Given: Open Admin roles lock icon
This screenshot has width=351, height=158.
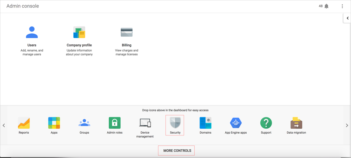Looking at the screenshot, I should pos(114,123).
